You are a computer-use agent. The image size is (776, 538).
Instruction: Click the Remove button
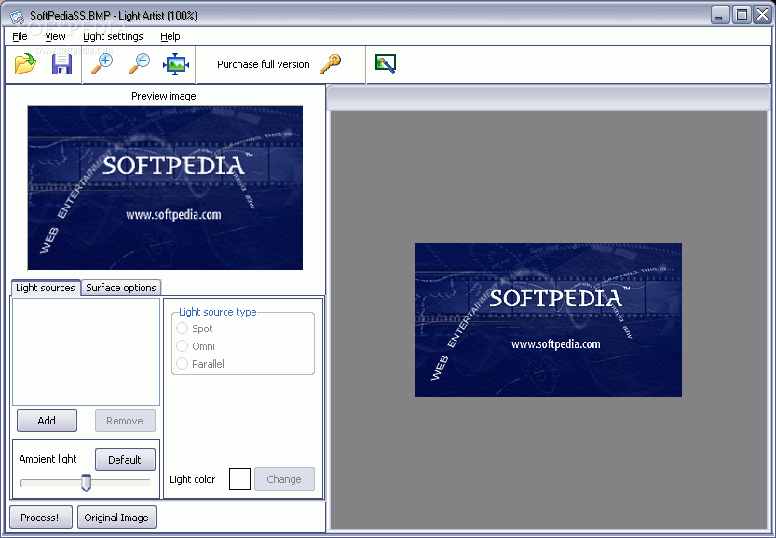(125, 421)
